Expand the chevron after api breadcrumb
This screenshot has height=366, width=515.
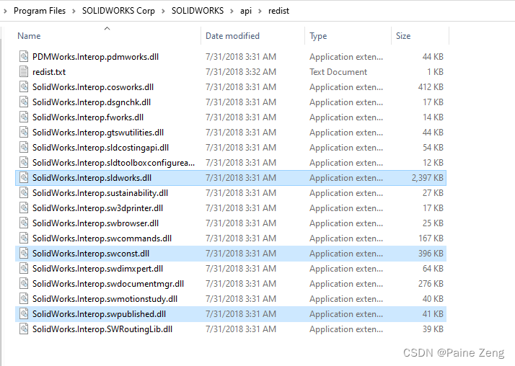tap(260, 11)
